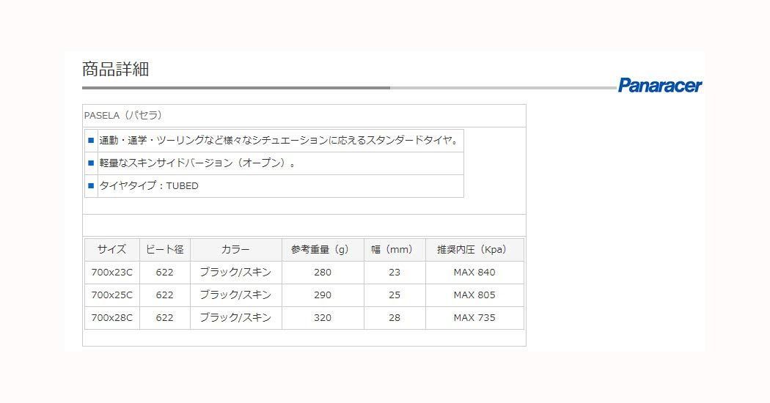This screenshot has height=403, width=770.
Task: Click the PASELA（パセラ）product title
Action: pos(123,115)
